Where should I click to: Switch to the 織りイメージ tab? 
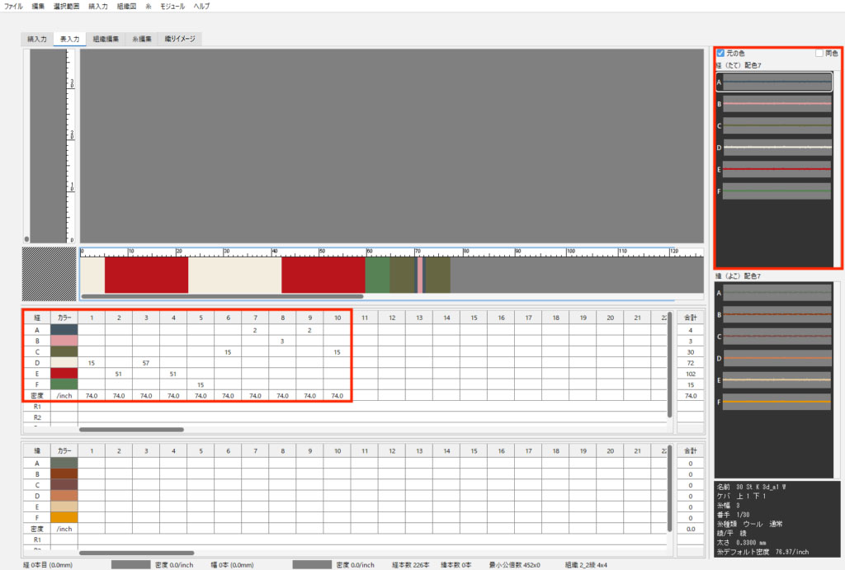pyautogui.click(x=179, y=39)
